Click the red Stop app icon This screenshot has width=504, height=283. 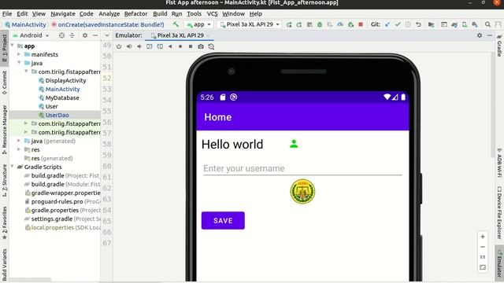tap(361, 24)
